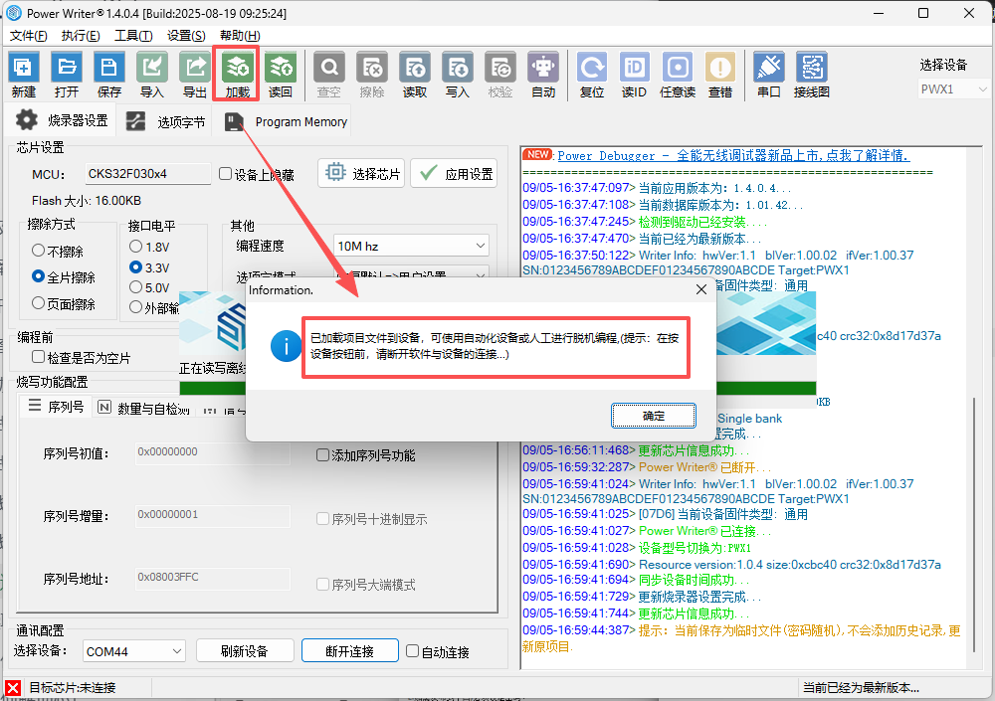Click the 刷新设备 button

(x=245, y=651)
